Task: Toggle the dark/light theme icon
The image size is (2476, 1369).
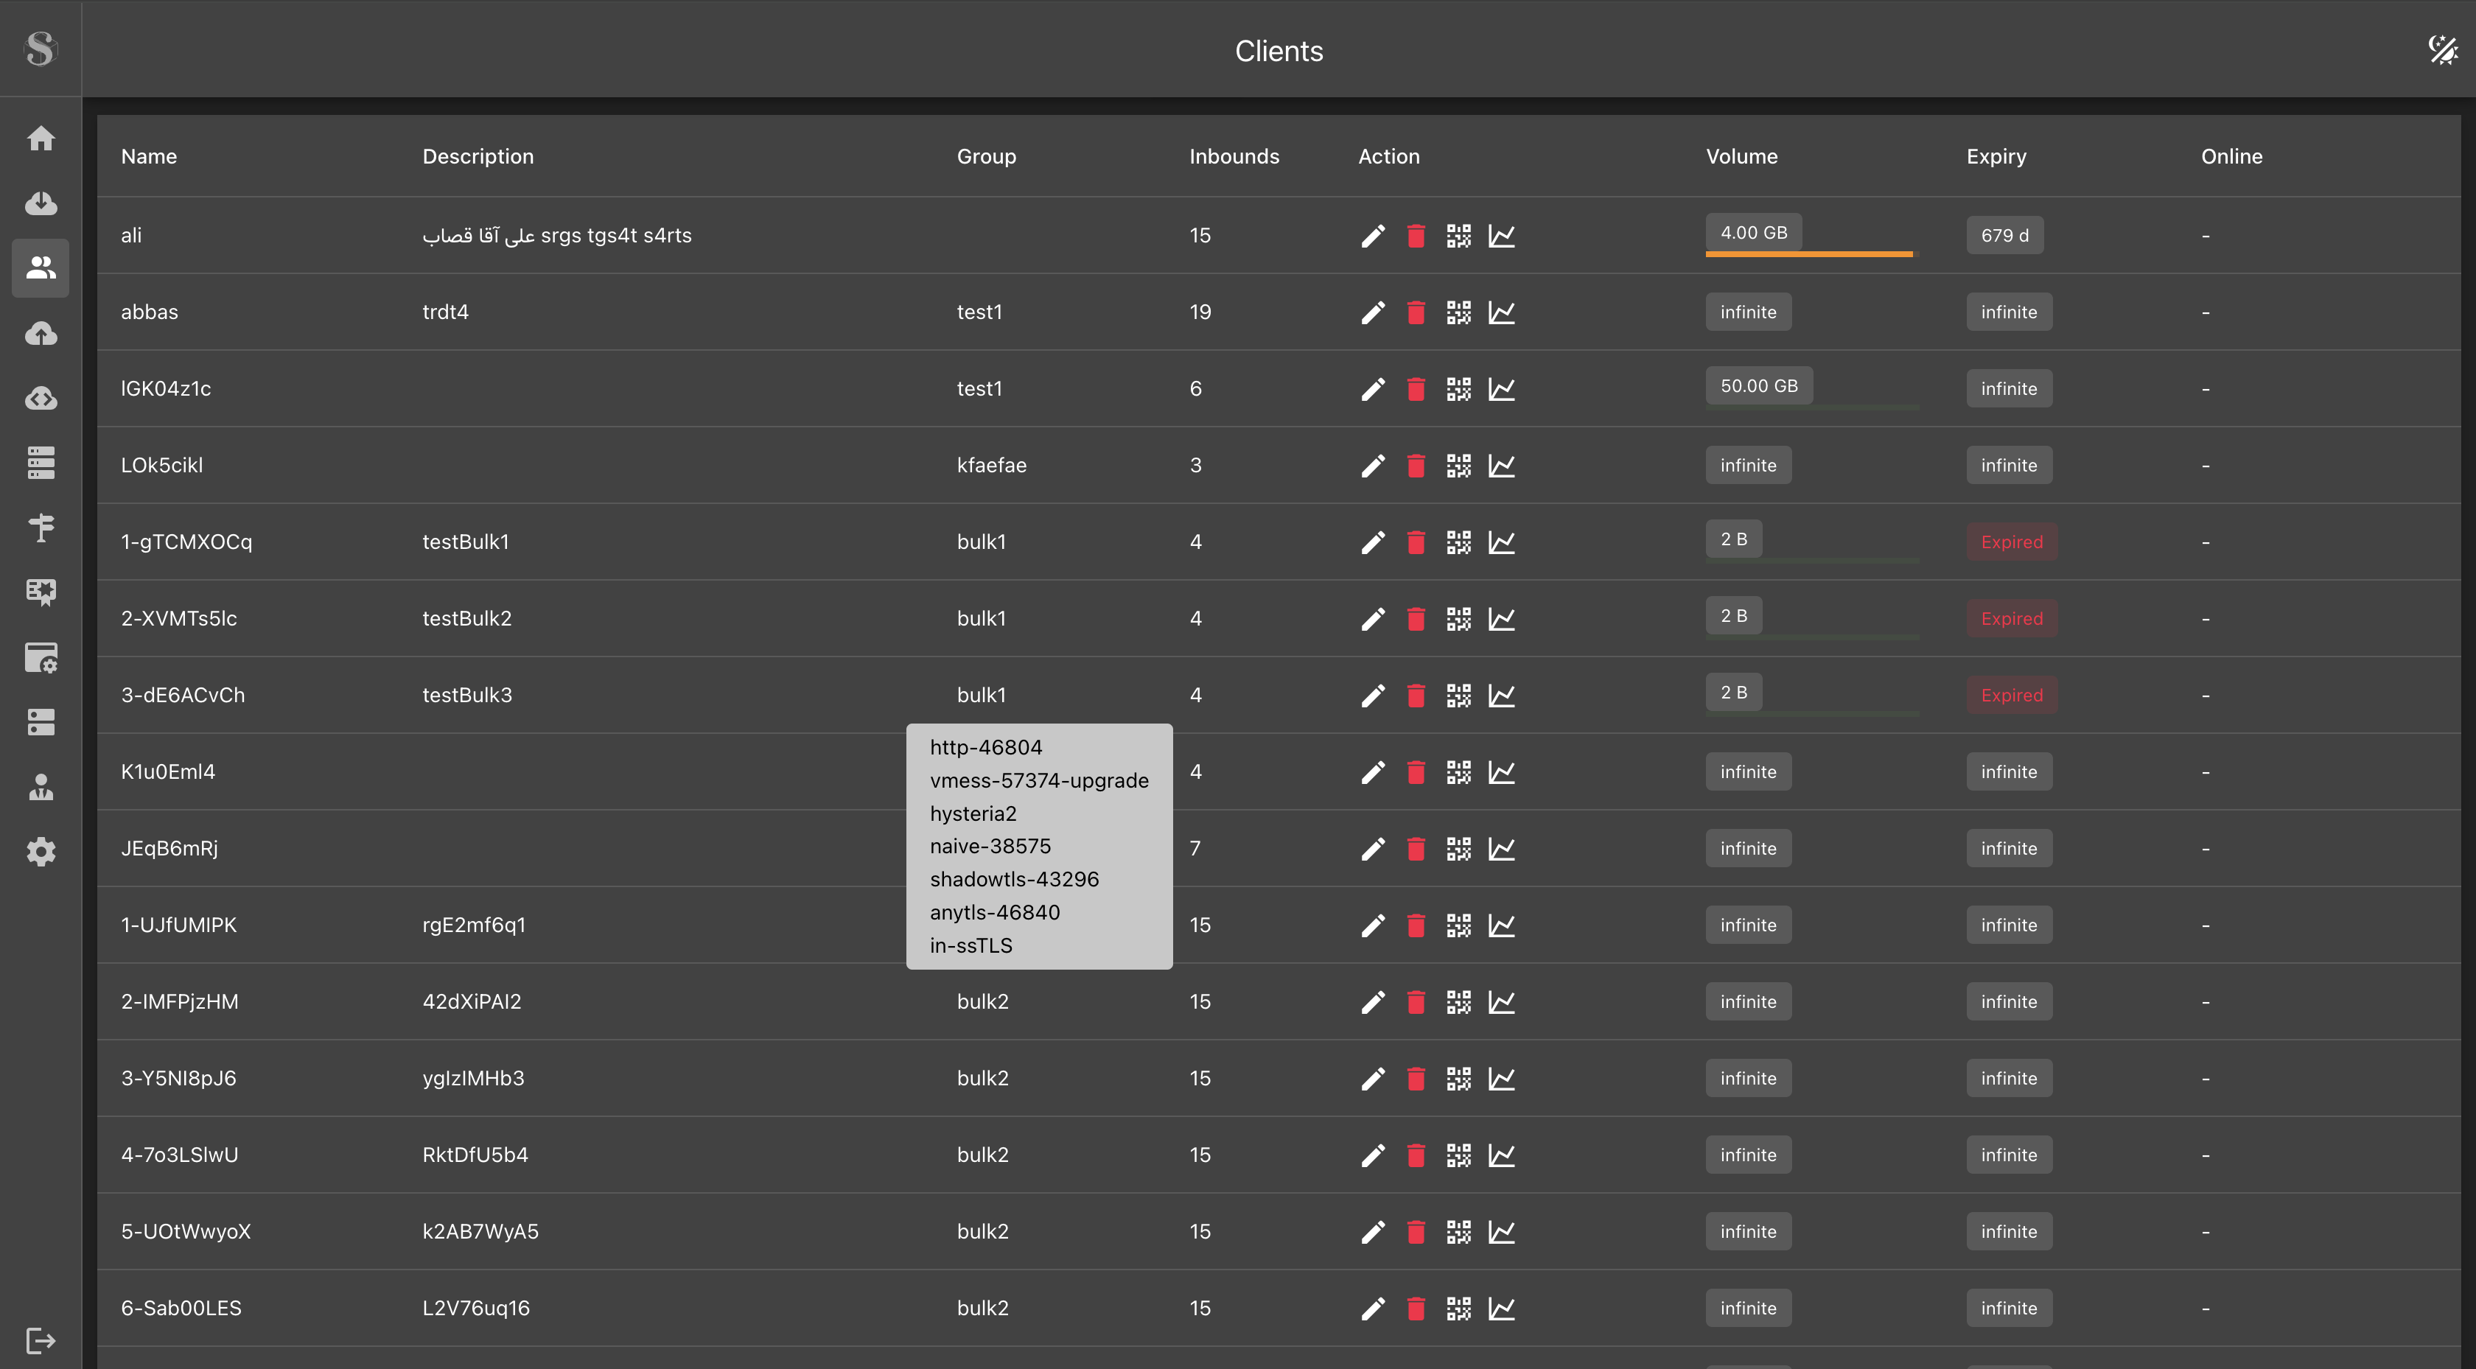Action: [2442, 49]
